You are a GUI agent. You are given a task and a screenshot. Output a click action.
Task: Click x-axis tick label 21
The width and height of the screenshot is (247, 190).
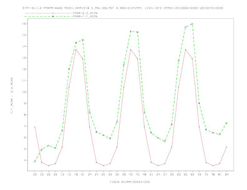pos(83,174)
